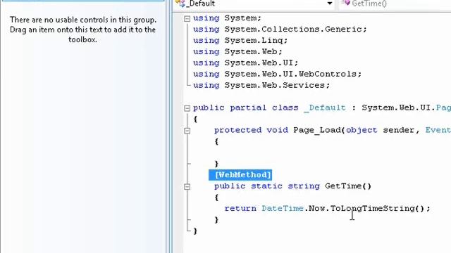The height and width of the screenshot is (253, 451).
Task: Open the GetTime() member dropdown
Action: [x=394, y=4]
